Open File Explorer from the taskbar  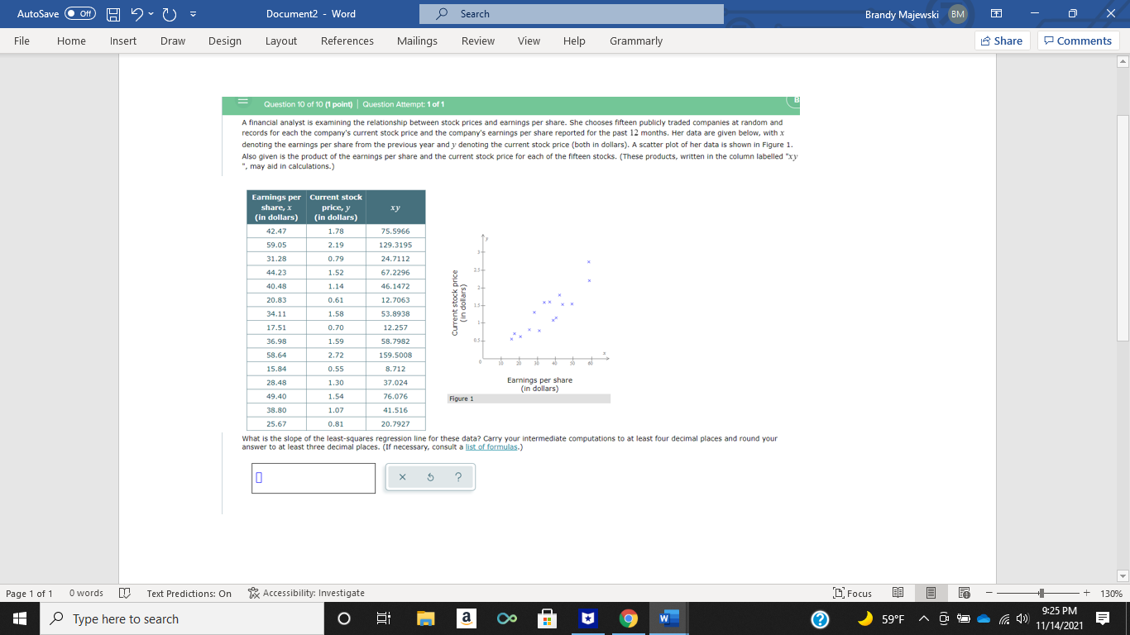click(424, 618)
